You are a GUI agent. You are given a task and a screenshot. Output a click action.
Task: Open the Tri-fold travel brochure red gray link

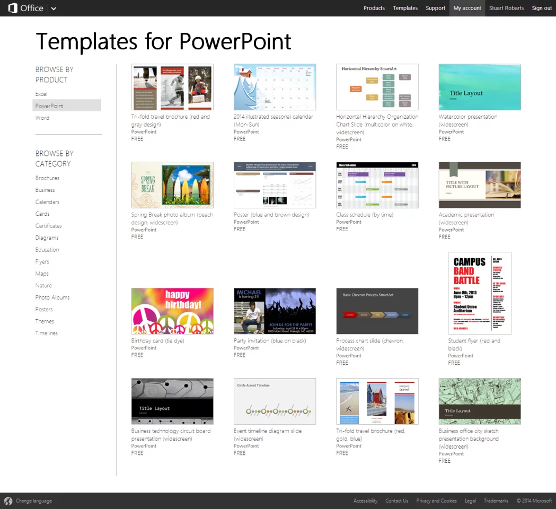[172, 120]
